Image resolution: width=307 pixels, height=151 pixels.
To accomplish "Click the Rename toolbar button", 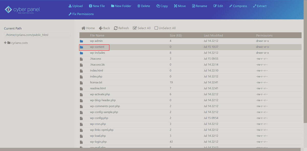I will pos(200,6).
